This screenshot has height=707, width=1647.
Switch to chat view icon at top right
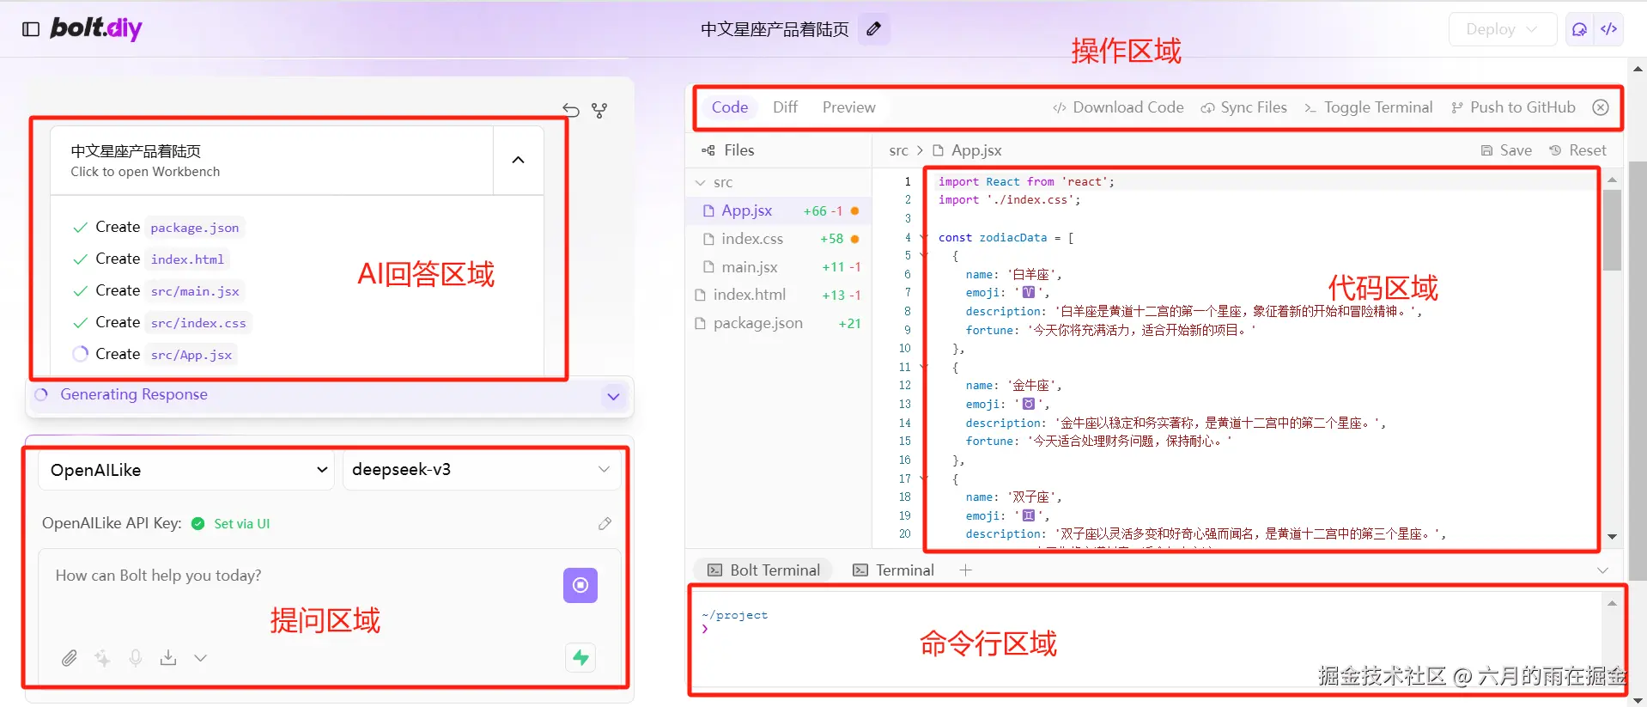pos(1579,29)
